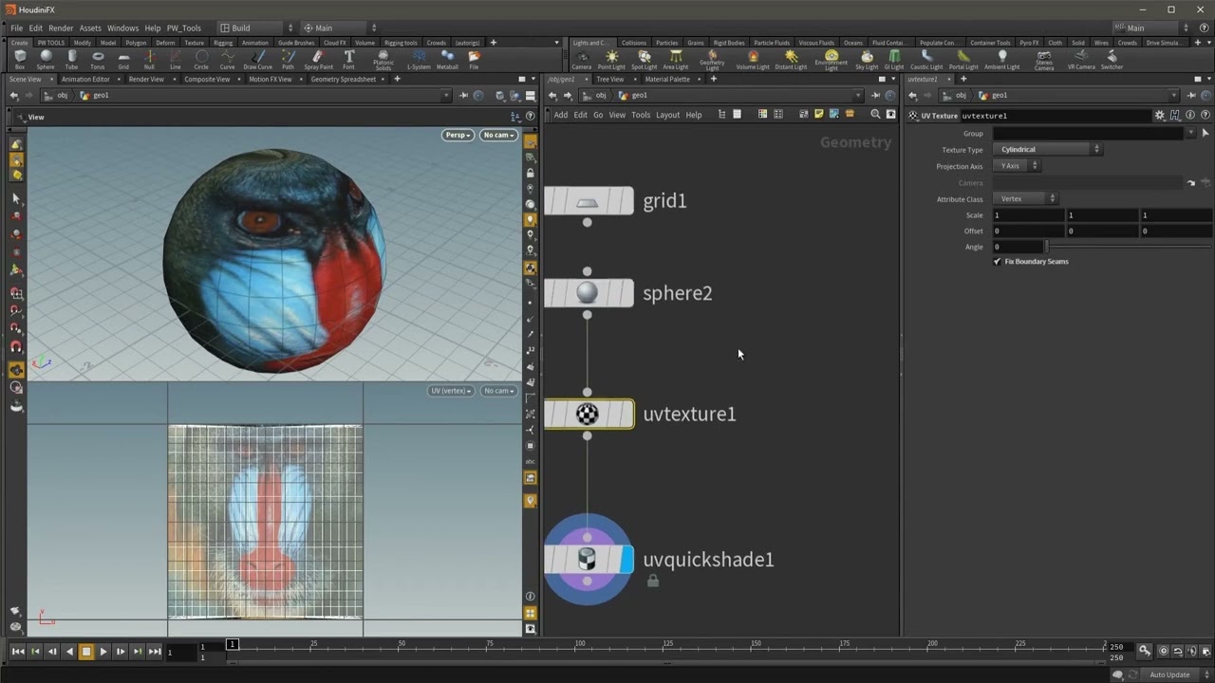Viewport: 1215px width, 683px height.
Task: Open the network editor Layout menu
Action: point(667,115)
